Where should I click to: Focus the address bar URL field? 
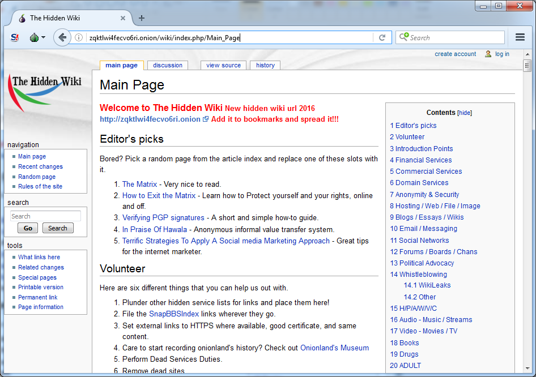[x=229, y=37]
